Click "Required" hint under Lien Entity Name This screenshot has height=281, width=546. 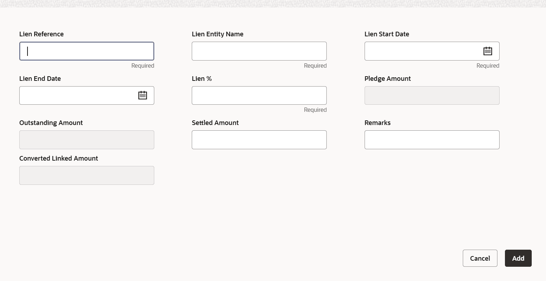pos(315,66)
